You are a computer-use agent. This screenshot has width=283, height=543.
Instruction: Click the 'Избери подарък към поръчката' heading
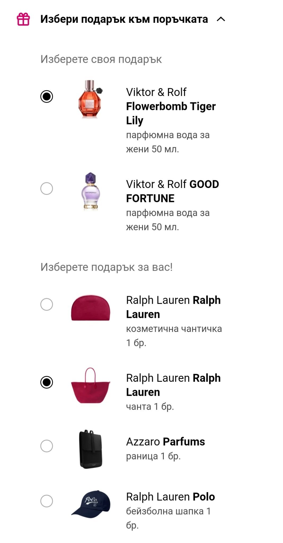124,19
